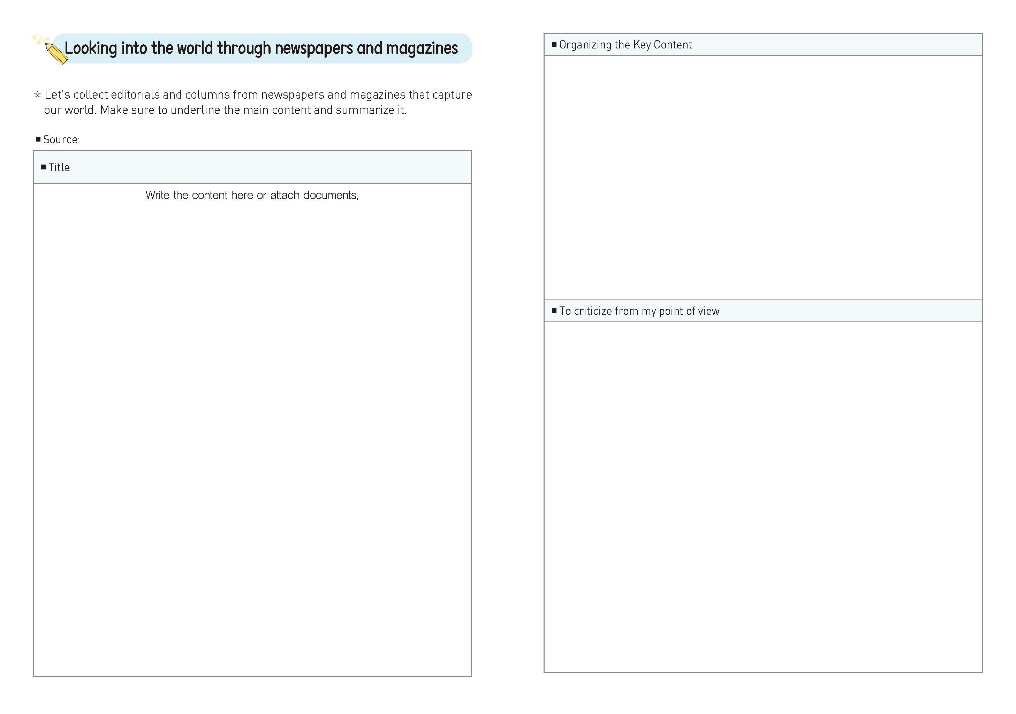This screenshot has height=714, width=1016.
Task: Click the "Source:" label
Action: [x=61, y=140]
